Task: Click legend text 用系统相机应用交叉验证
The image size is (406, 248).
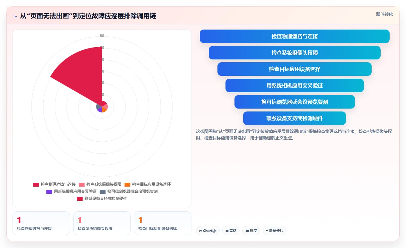Action: (x=75, y=191)
